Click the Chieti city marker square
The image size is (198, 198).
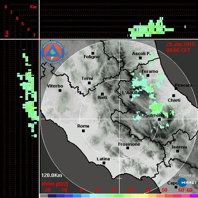click(173, 95)
